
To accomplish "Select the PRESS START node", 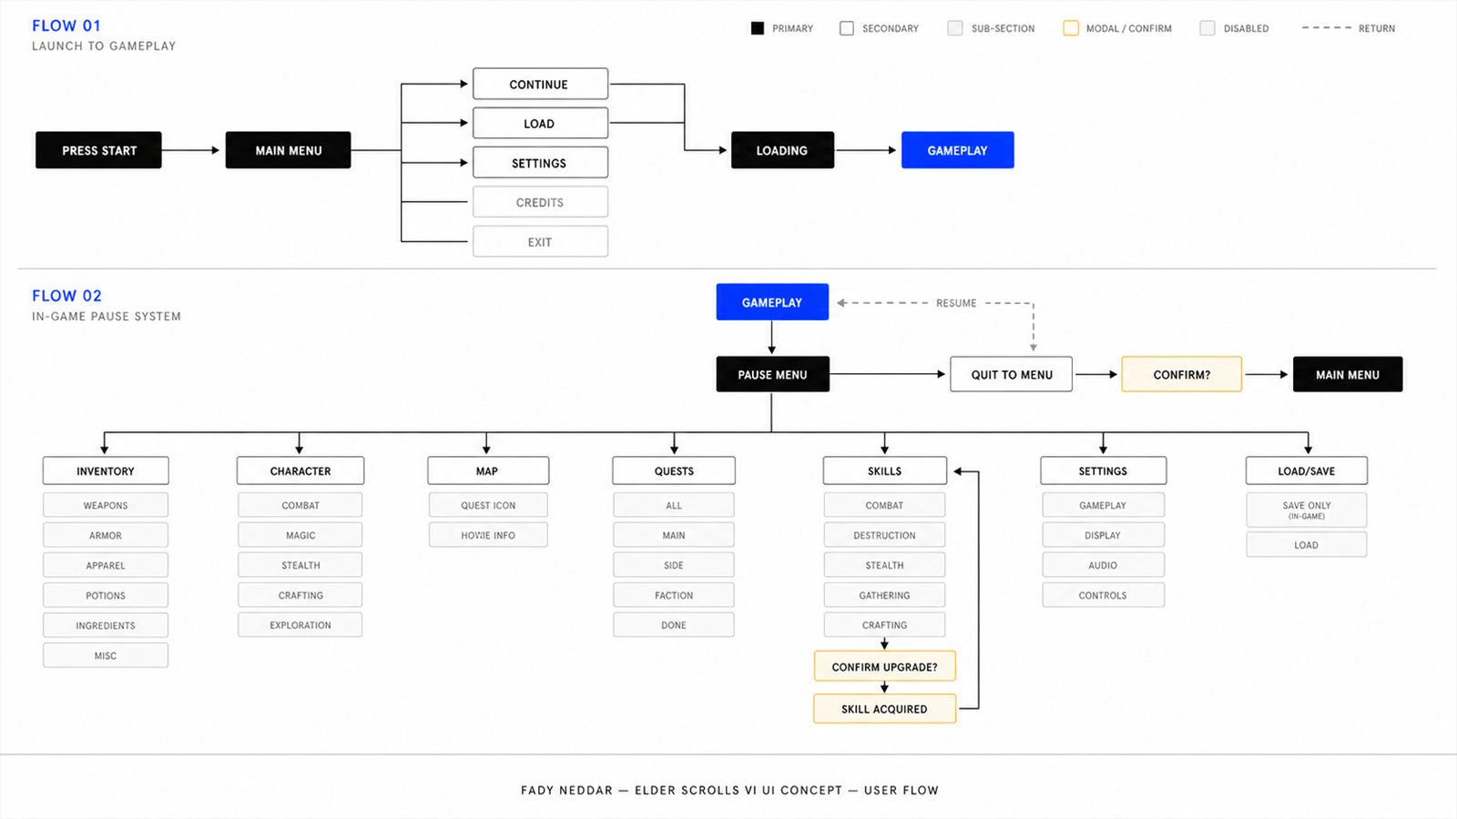I will [x=98, y=150].
